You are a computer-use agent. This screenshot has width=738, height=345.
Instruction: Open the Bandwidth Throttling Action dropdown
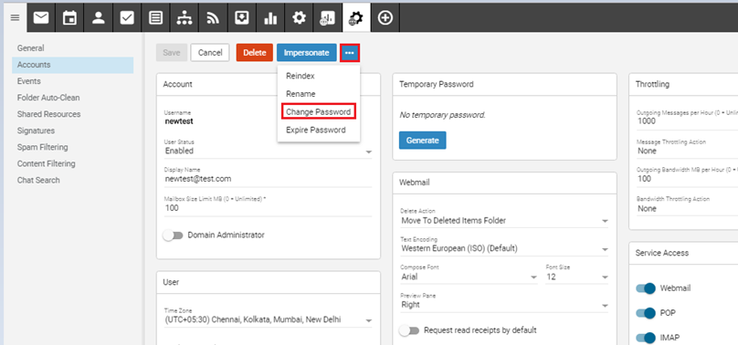pyautogui.click(x=687, y=208)
